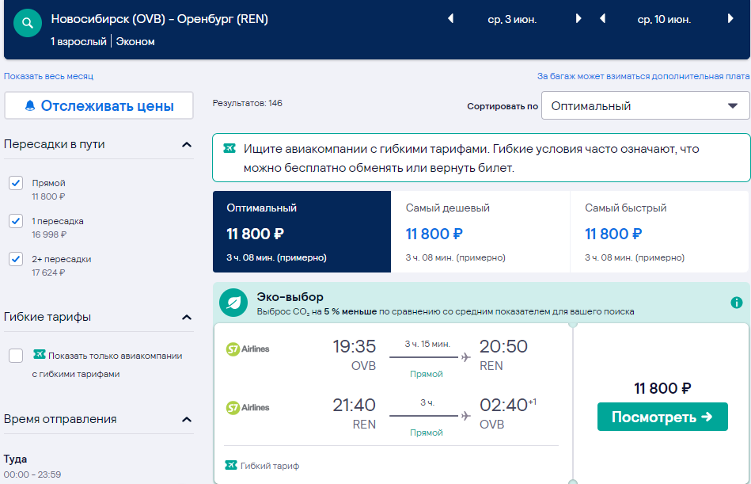Collapse the Пересадки в пути section
Screen dimensions: 751x484
pyautogui.click(x=187, y=144)
